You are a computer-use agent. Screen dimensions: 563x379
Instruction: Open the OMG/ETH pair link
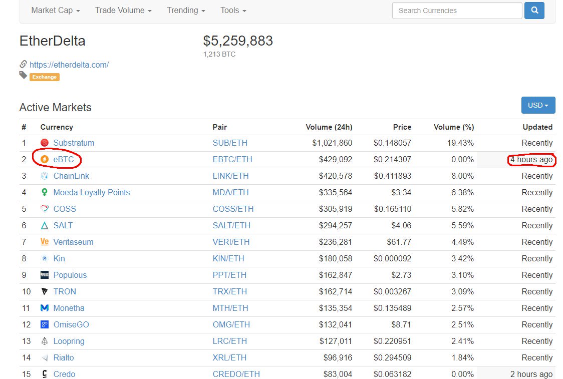[231, 324]
